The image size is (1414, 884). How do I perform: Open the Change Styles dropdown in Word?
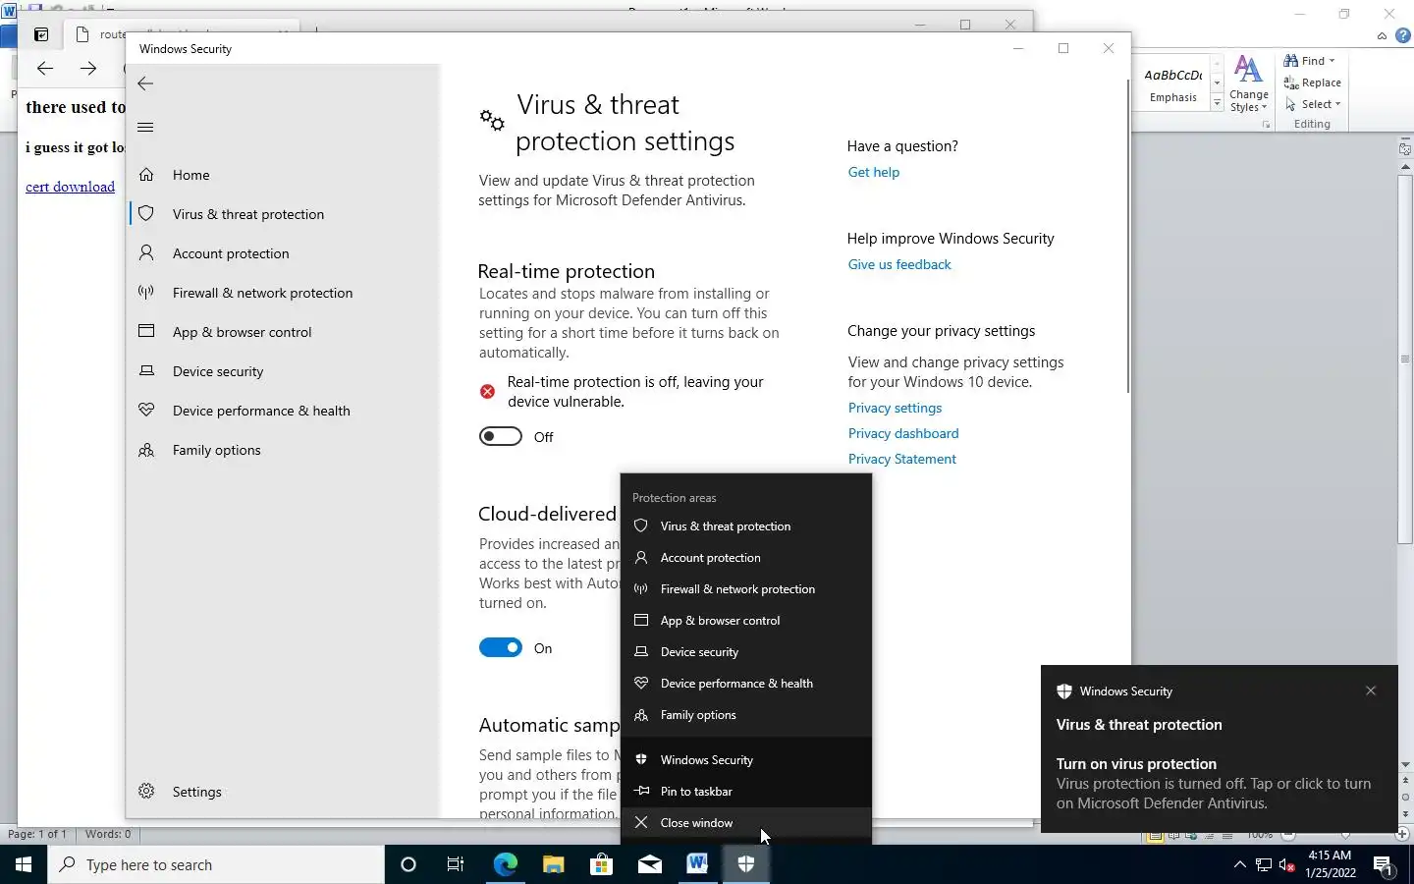point(1248,83)
